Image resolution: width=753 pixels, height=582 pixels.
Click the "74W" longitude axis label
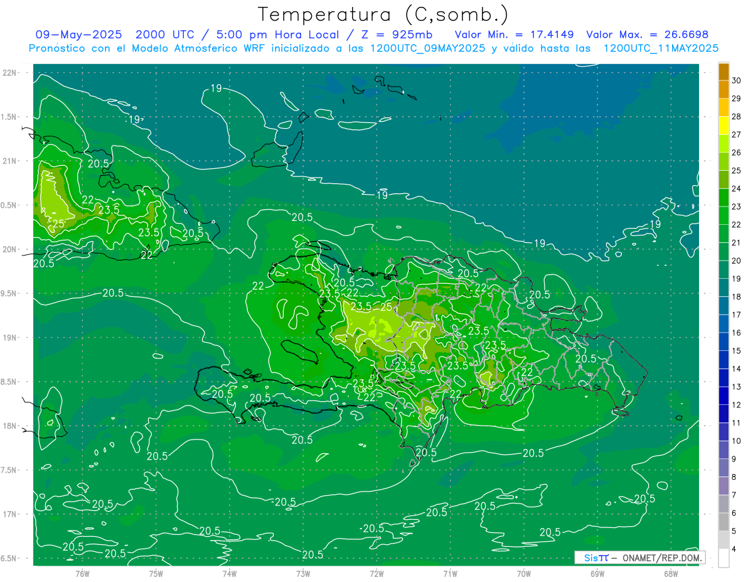pyautogui.click(x=230, y=573)
